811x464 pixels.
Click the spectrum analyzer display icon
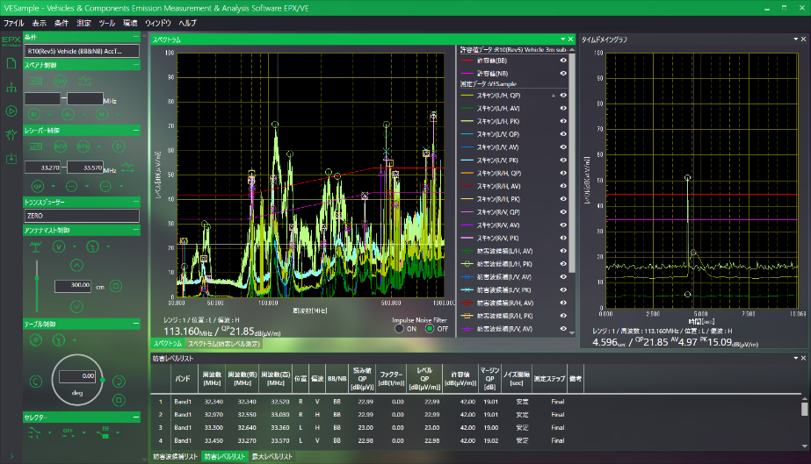tap(36, 81)
